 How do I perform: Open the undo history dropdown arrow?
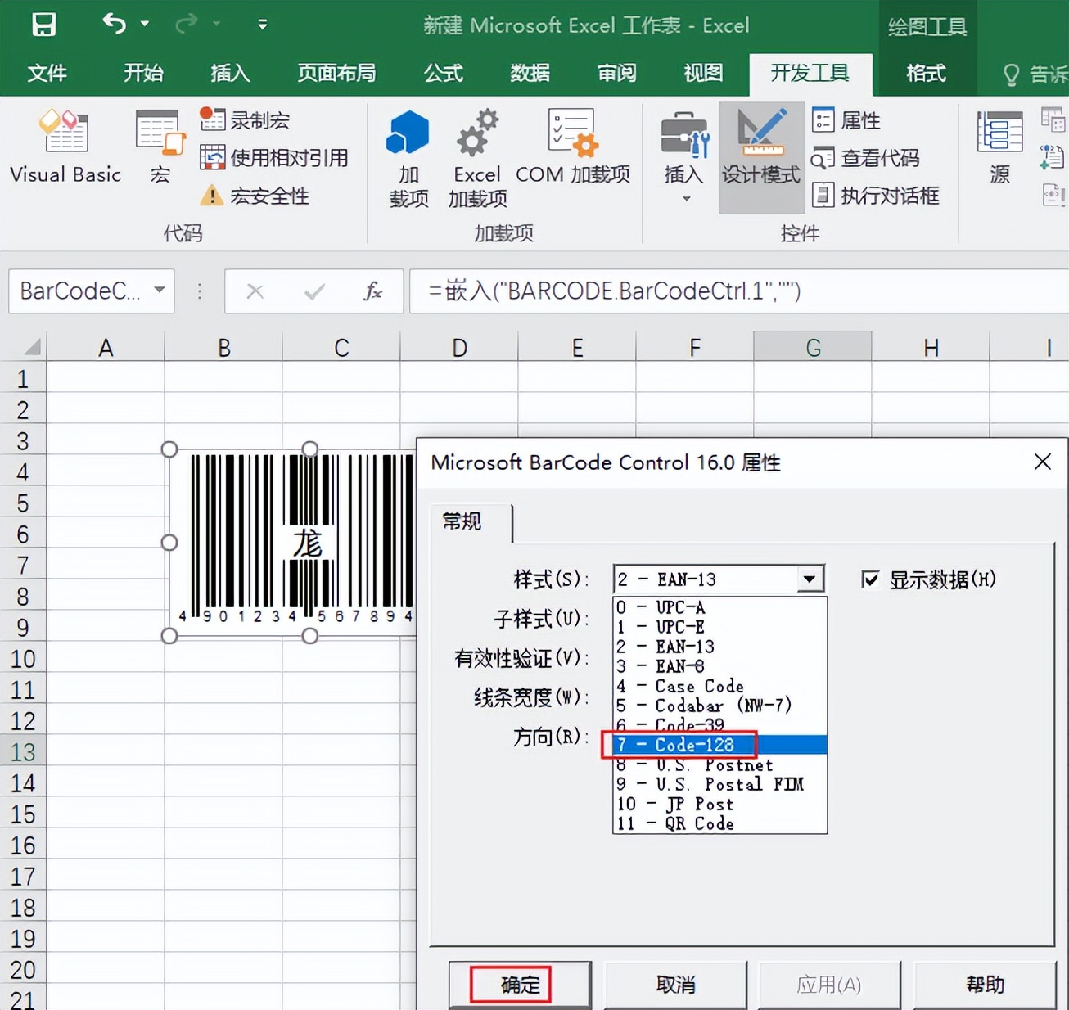pyautogui.click(x=145, y=25)
